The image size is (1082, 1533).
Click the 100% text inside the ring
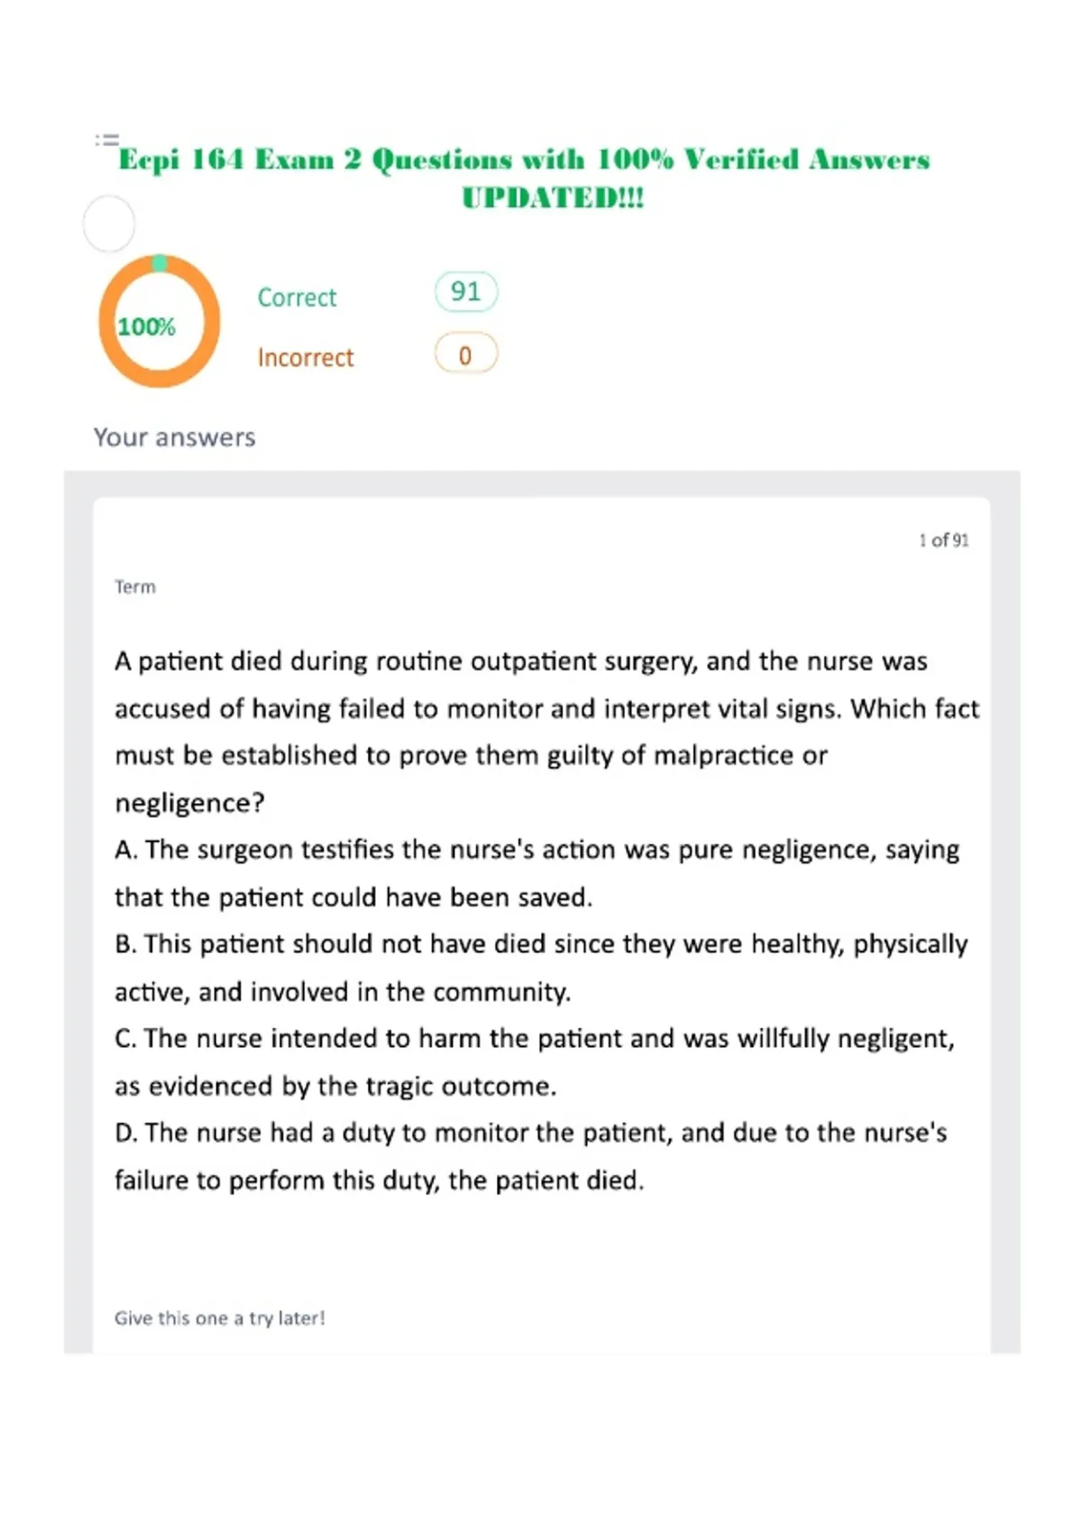pos(146,326)
